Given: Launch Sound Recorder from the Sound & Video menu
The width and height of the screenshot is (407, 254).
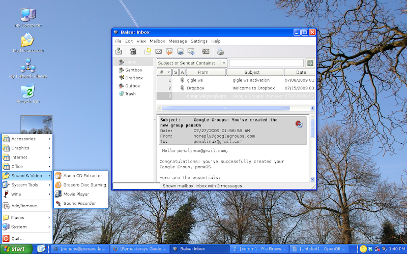Looking at the screenshot, I should [x=79, y=203].
